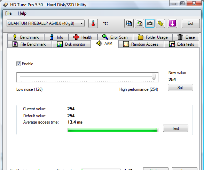This screenshot has height=170, width=204.
Task: Switch to the Erase tab
Action: coord(186,37)
